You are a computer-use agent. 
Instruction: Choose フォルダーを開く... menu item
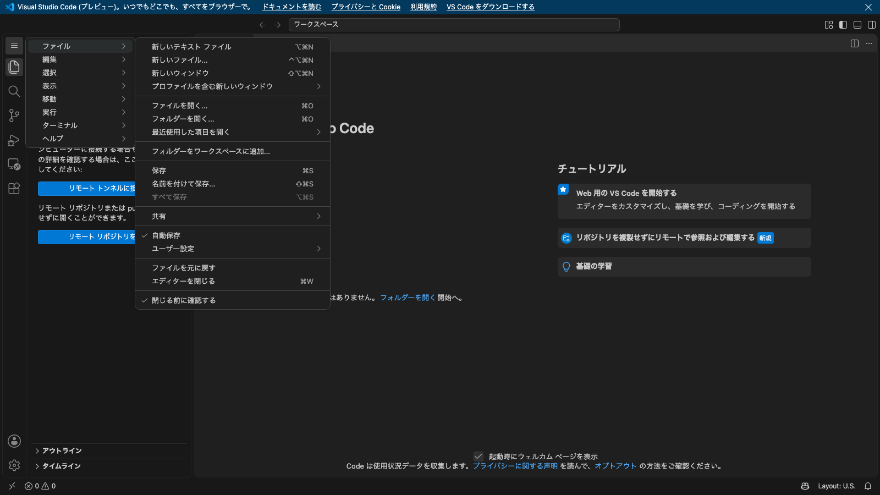coord(233,119)
